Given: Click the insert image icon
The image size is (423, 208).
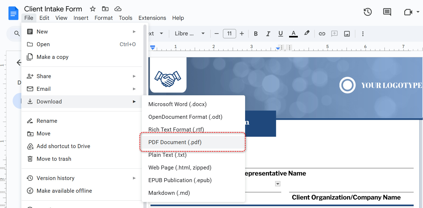Looking at the screenshot, I should click(x=347, y=34).
